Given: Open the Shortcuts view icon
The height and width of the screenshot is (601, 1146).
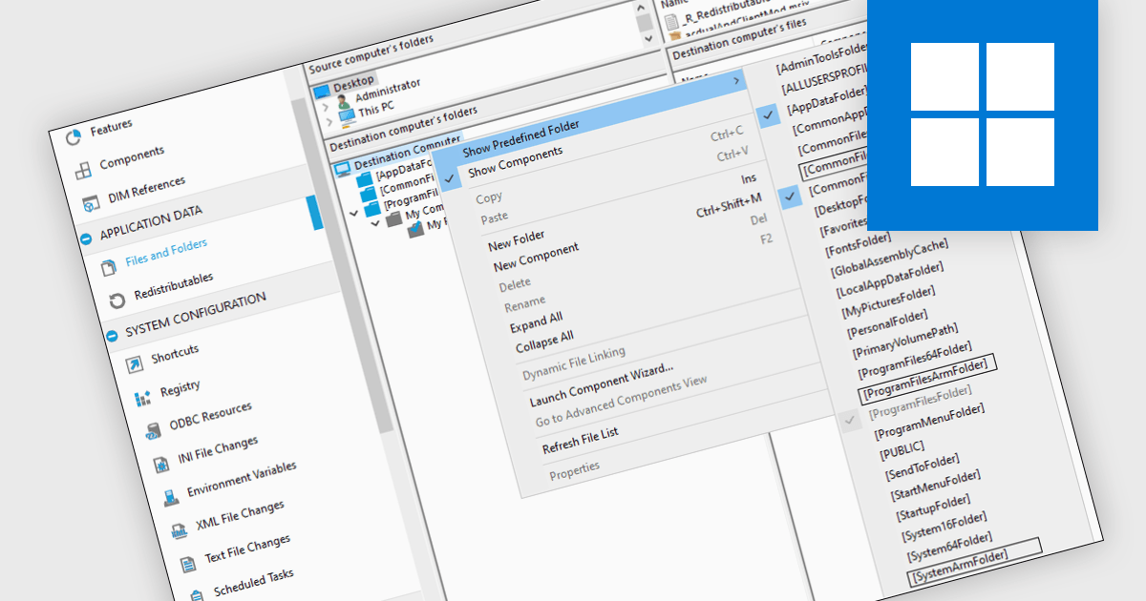Looking at the screenshot, I should pos(134,363).
